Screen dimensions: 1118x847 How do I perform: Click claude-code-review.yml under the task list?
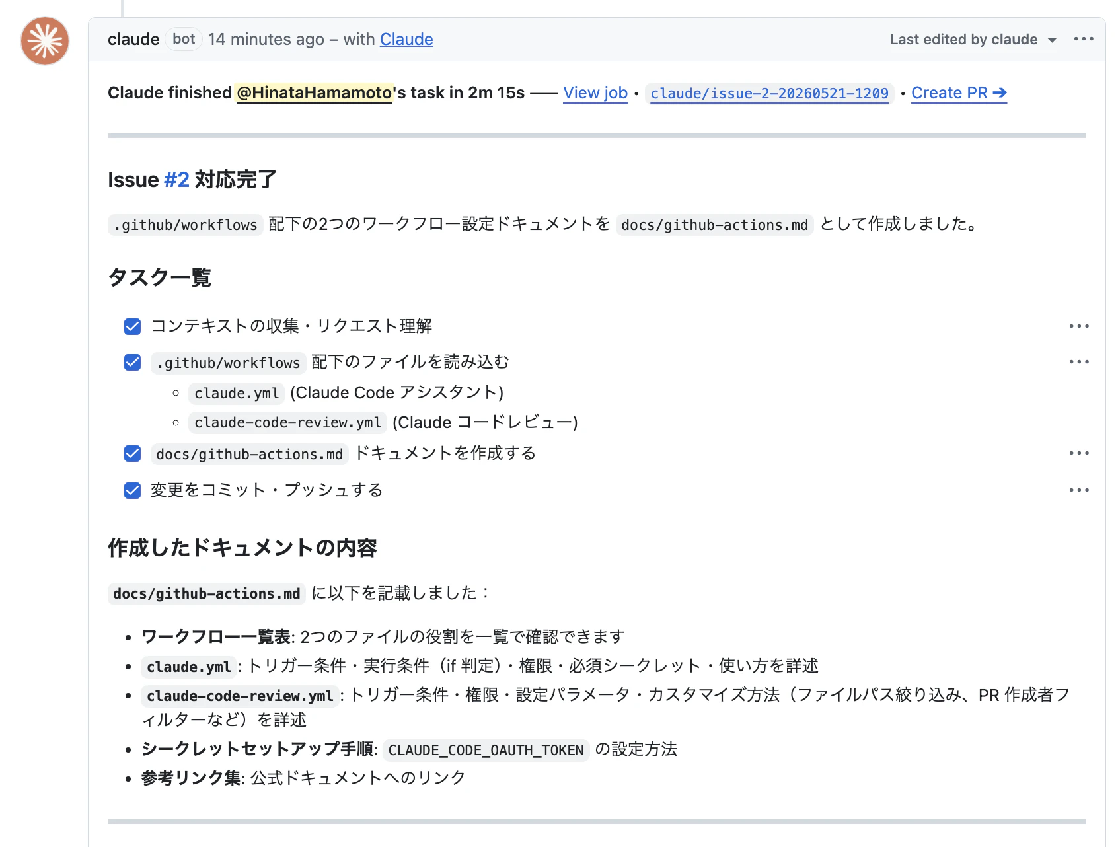(x=287, y=423)
